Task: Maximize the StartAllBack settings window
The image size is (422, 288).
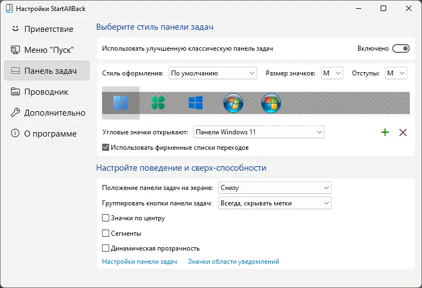Action: click(x=383, y=9)
